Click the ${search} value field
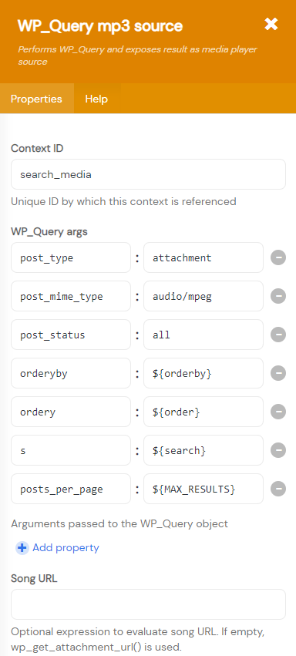The image size is (296, 656). (203, 450)
